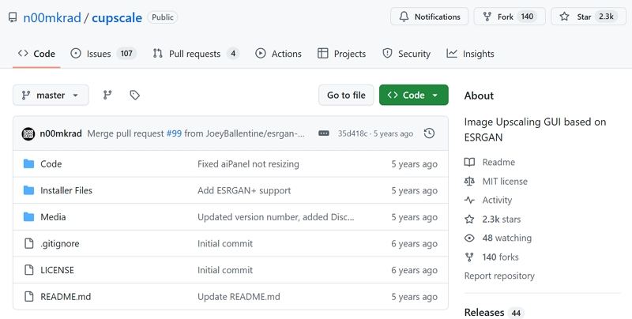632x319 pixels.
Task: Star the cupscale repository
Action: (x=589, y=17)
